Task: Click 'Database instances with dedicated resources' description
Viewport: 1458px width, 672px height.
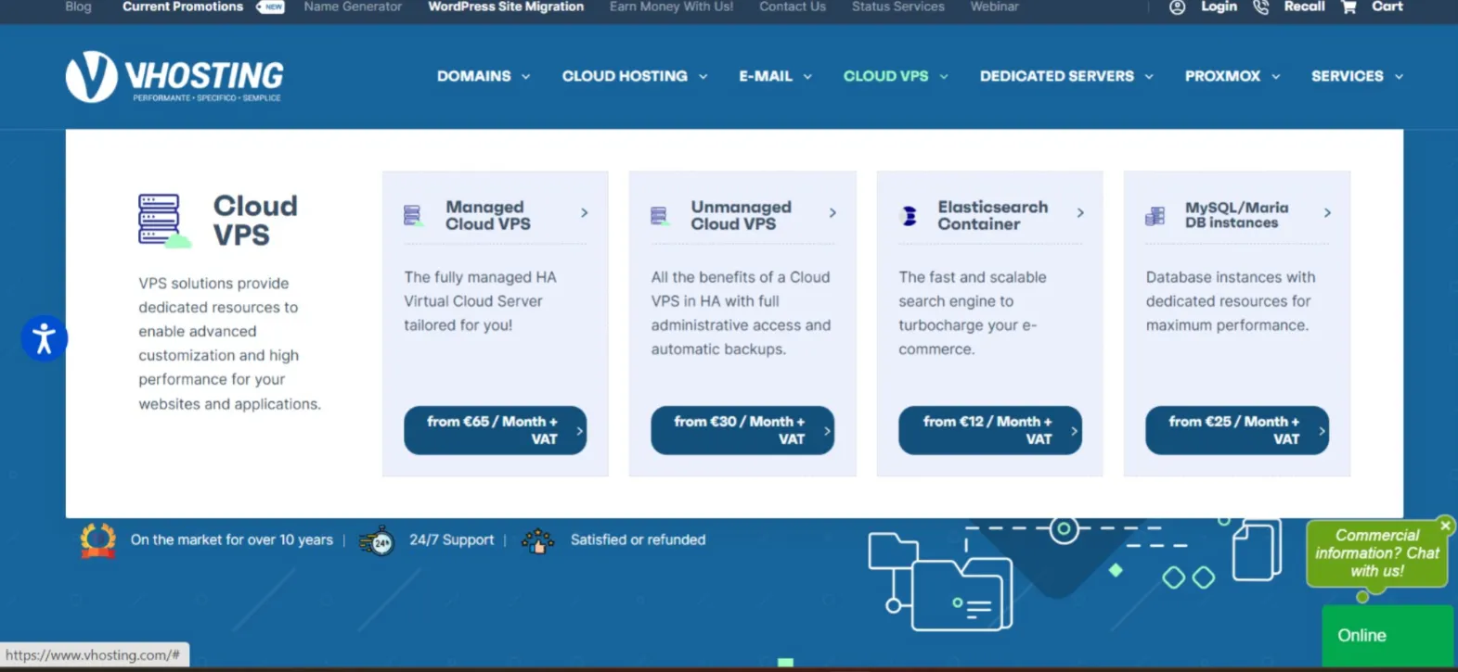Action: pyautogui.click(x=1230, y=301)
